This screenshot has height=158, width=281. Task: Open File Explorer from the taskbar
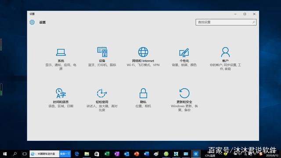[87, 154]
